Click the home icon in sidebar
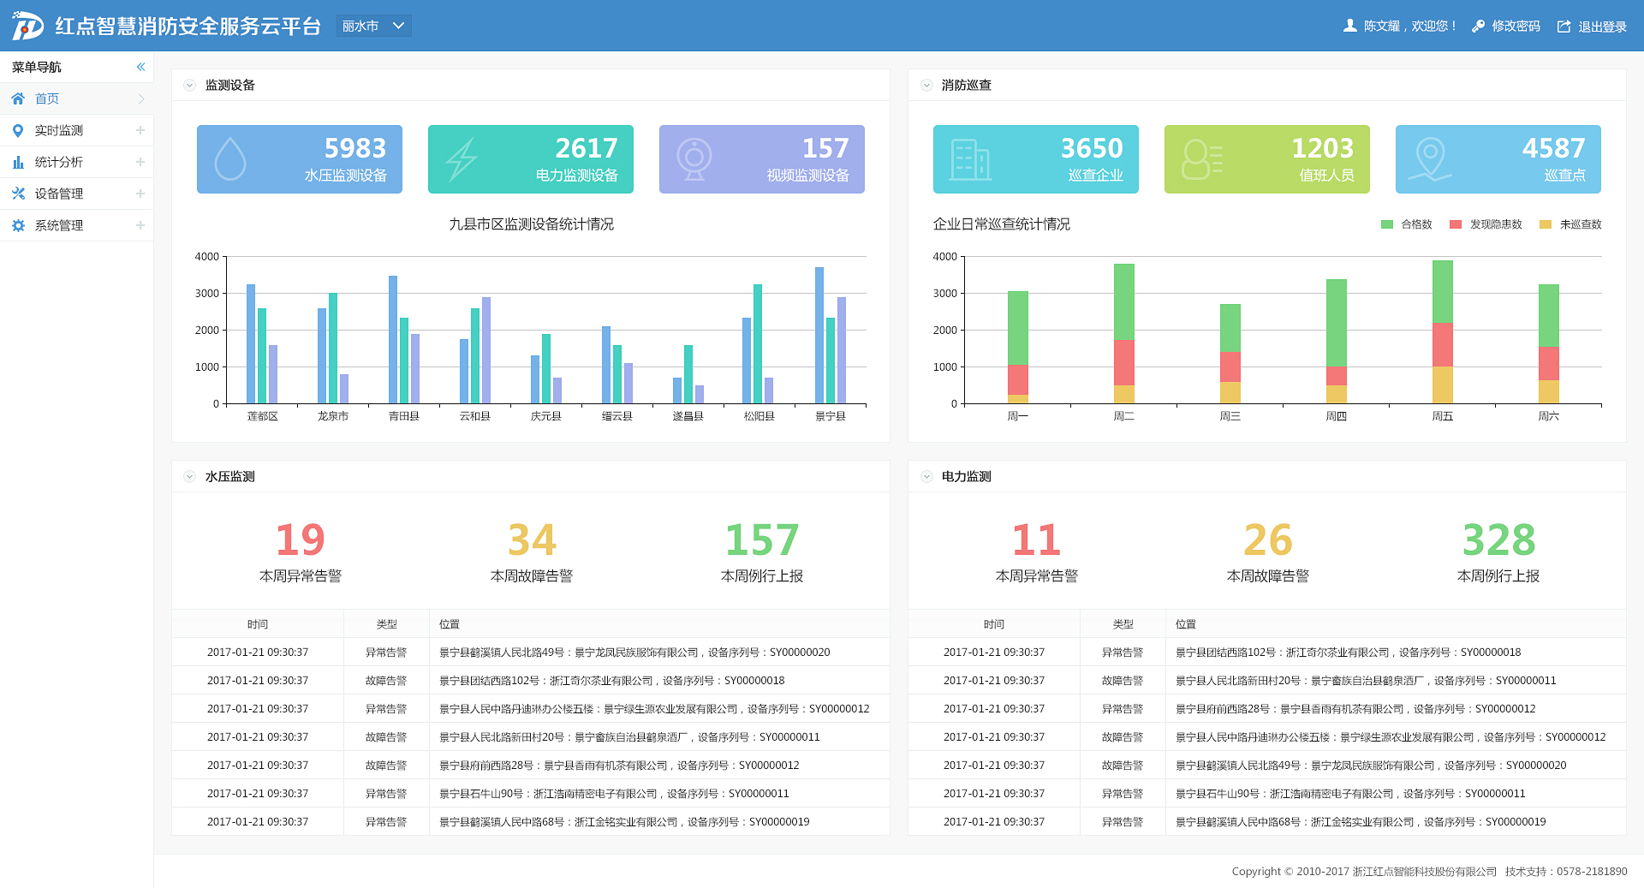This screenshot has width=1644, height=888. coord(18,98)
